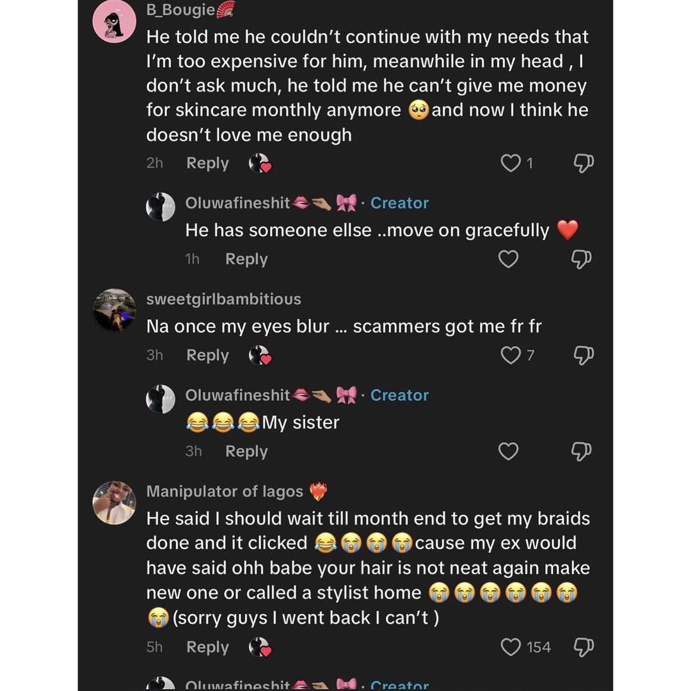This screenshot has width=691, height=691.
Task: Open B_Bougie's profile picture
Action: pyautogui.click(x=115, y=21)
